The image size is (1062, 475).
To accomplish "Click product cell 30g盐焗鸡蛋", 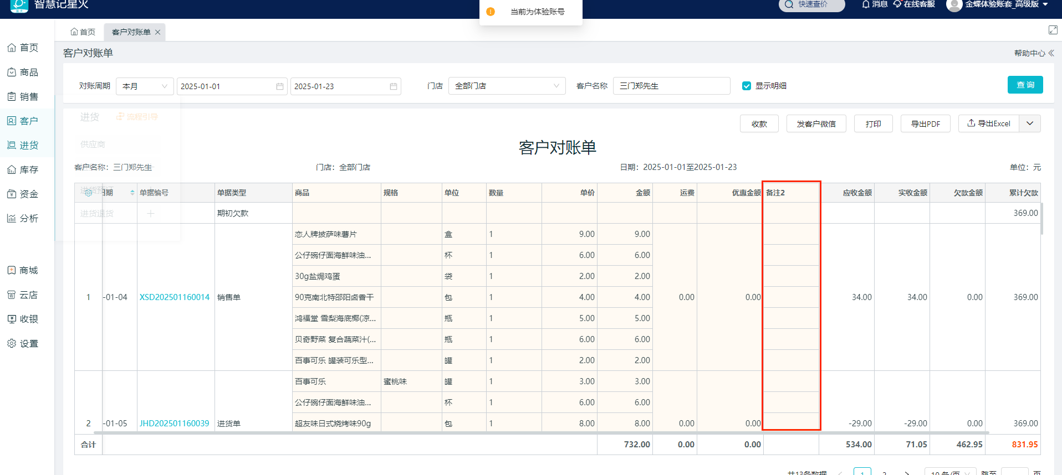I will [x=337, y=276].
